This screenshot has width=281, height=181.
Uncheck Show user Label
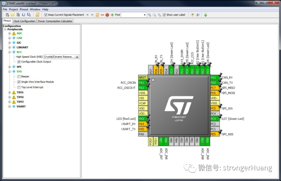pyautogui.click(x=164, y=15)
